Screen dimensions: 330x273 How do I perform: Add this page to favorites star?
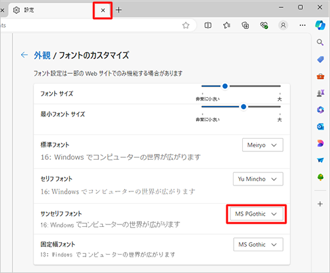186,26
